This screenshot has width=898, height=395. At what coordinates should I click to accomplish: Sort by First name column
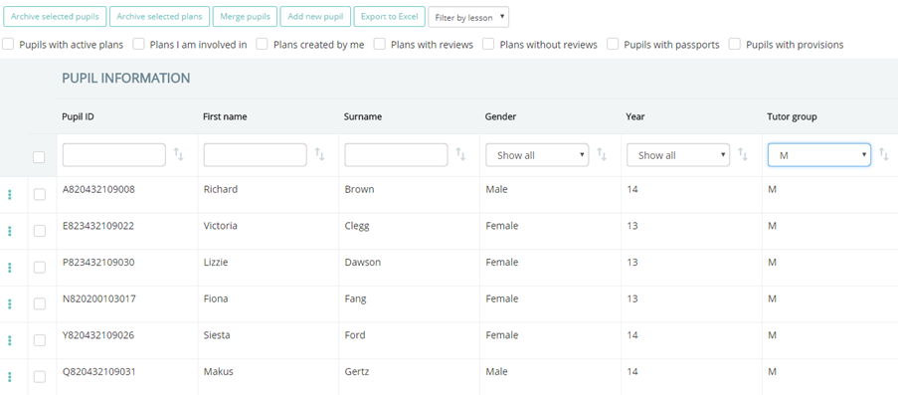click(319, 154)
